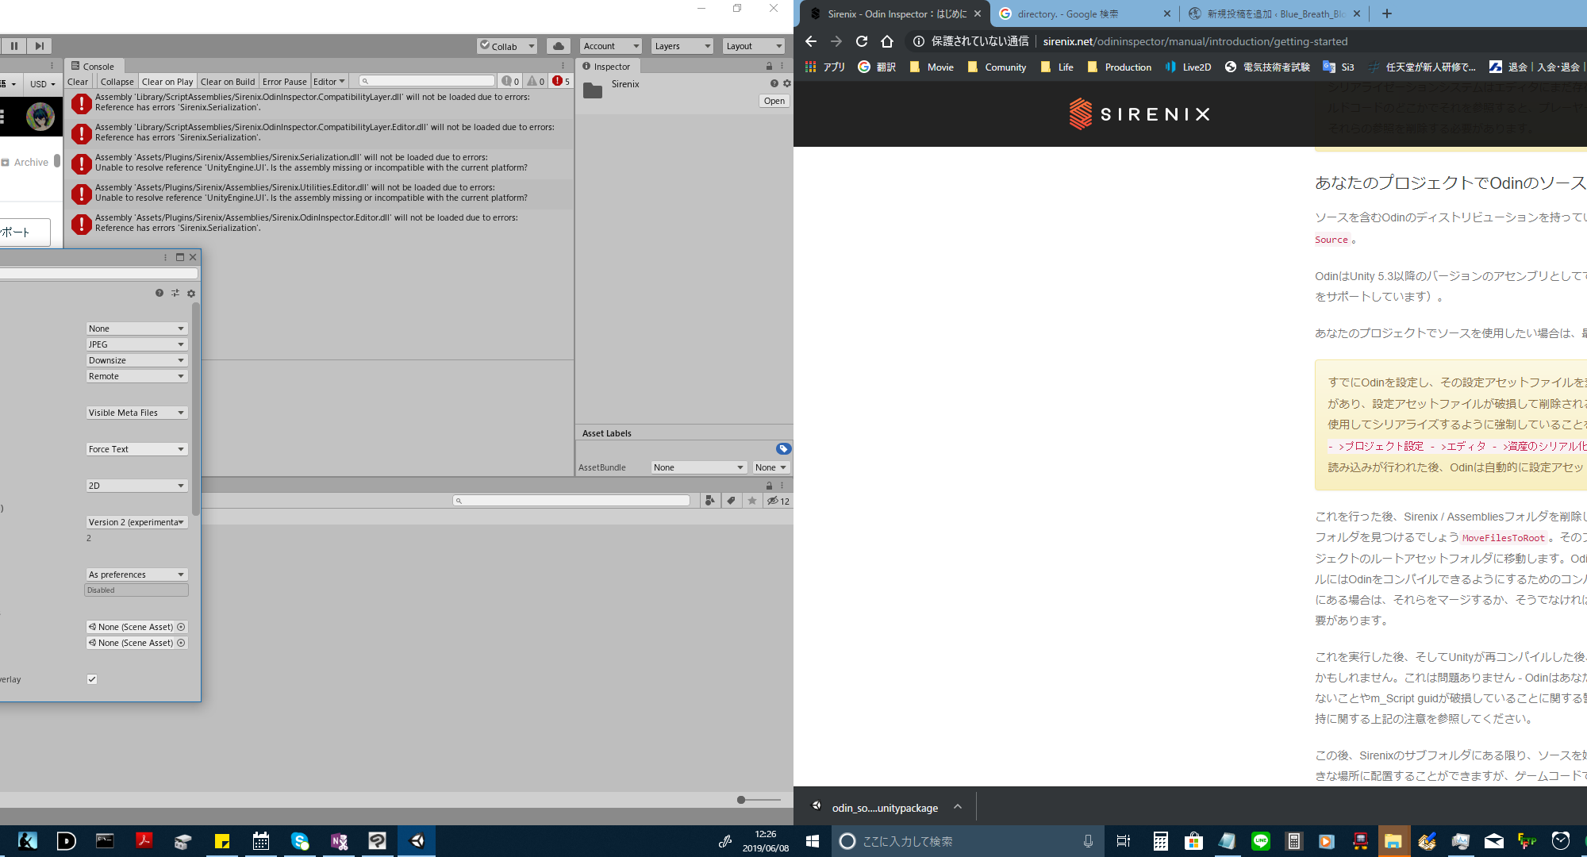Toggle warning messages filter showing 0
The width and height of the screenshot is (1587, 857).
tap(536, 81)
